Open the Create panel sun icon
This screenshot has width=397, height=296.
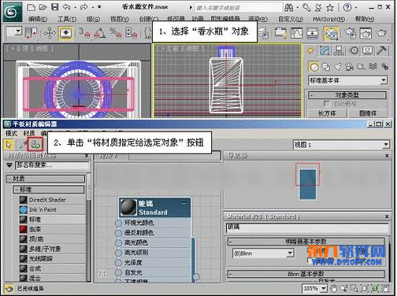pyautogui.click(x=310, y=50)
